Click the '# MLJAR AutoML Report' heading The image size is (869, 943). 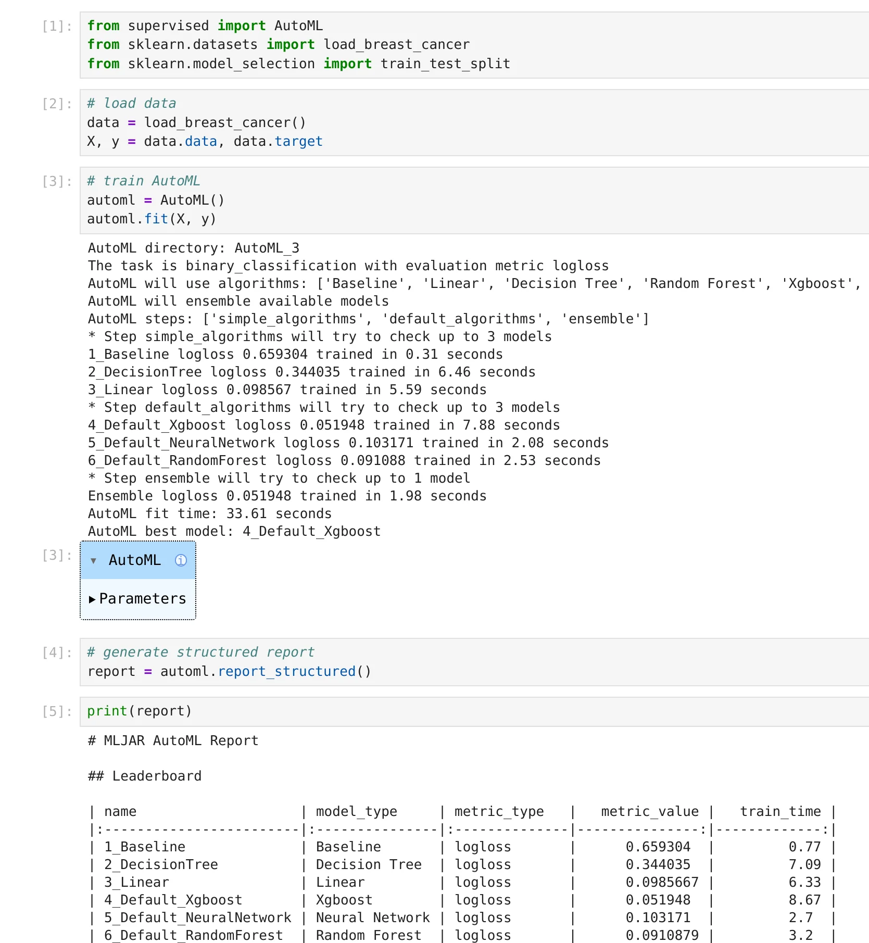[173, 741]
